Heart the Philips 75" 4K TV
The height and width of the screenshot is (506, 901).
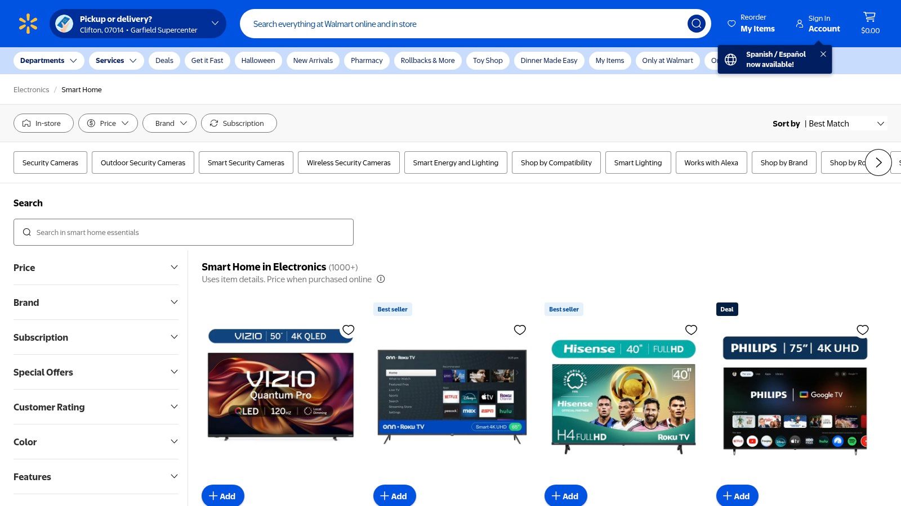(x=862, y=330)
